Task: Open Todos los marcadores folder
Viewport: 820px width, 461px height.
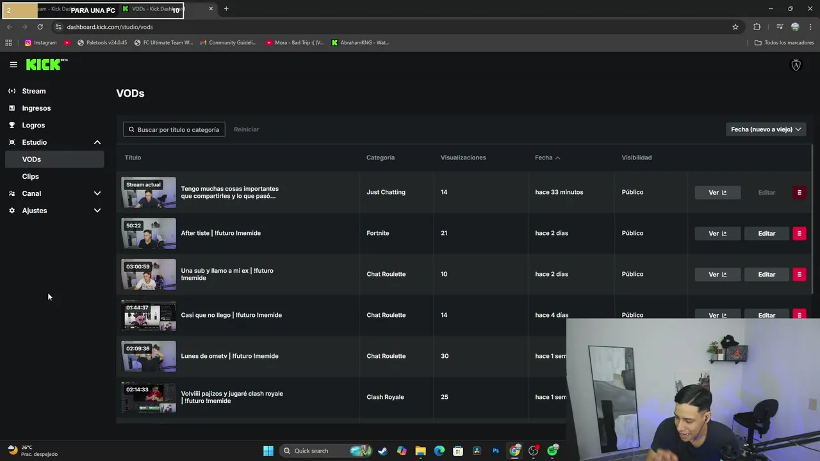Action: 784,43
